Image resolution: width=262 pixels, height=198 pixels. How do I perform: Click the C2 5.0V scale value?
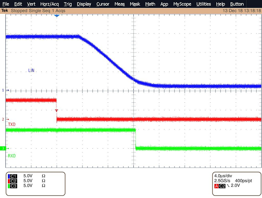click(28, 180)
